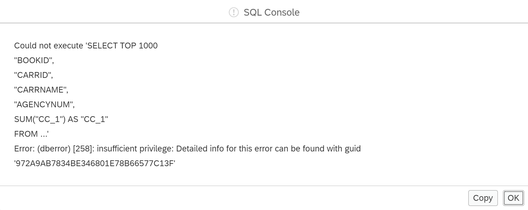Click the "AGENCYNUM" column line
The height and width of the screenshot is (210, 528).
[x=44, y=105]
